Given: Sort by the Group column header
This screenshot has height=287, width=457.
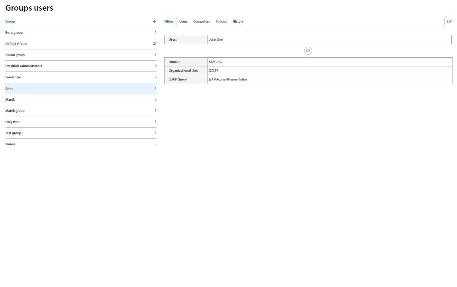Looking at the screenshot, I should click(10, 22).
